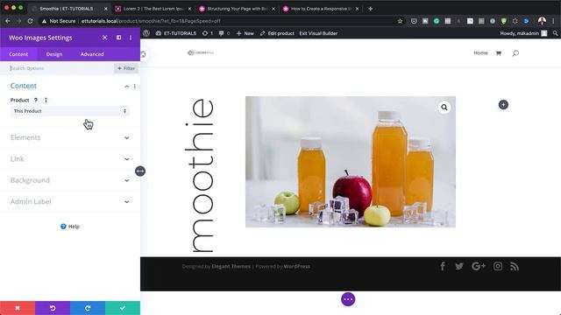Image resolution: width=561 pixels, height=315 pixels.
Task: Open the Chrome profile avatar
Action: 542,21
